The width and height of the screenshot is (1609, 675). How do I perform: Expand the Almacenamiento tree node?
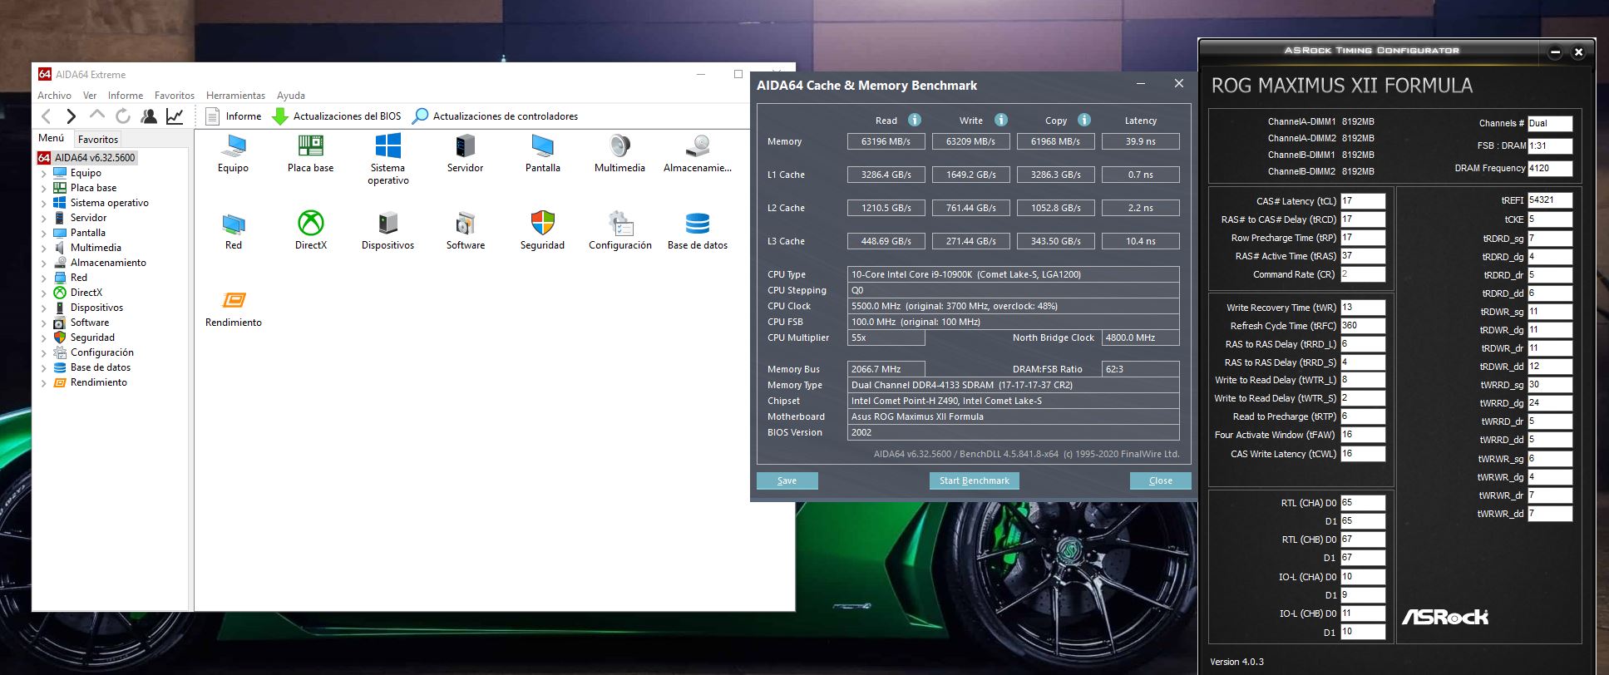coord(43,264)
